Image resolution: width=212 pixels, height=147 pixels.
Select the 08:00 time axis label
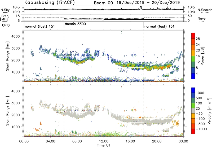77,141
